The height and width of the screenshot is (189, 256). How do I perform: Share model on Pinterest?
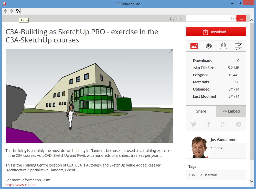pyautogui.click(x=238, y=124)
